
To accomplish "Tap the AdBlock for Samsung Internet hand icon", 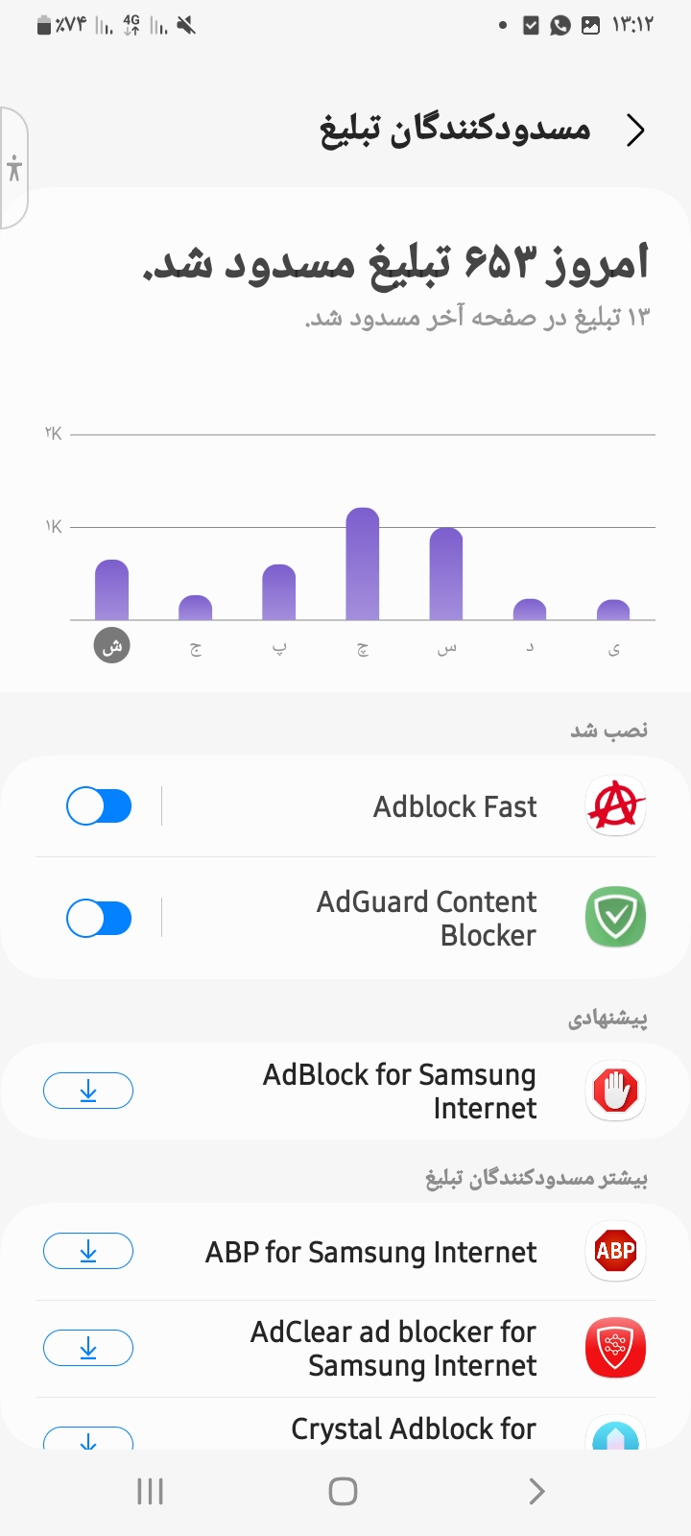I will 615,1091.
